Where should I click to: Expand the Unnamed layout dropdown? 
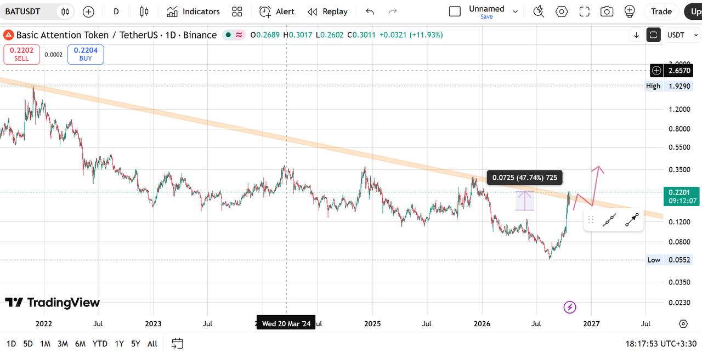[515, 12]
